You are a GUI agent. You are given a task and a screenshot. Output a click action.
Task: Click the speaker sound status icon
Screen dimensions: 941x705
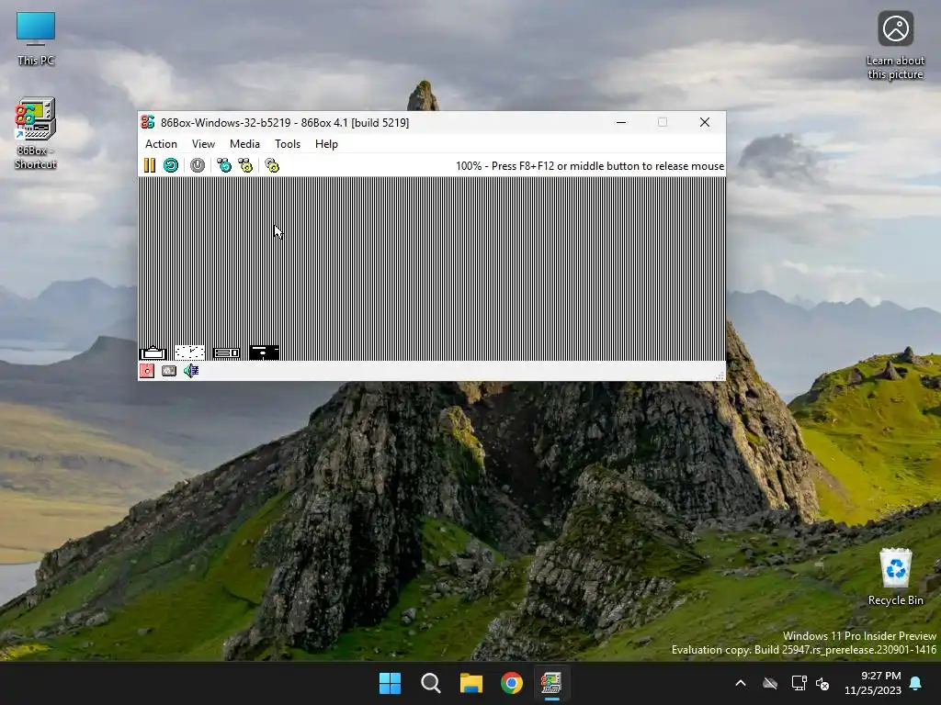coord(191,371)
